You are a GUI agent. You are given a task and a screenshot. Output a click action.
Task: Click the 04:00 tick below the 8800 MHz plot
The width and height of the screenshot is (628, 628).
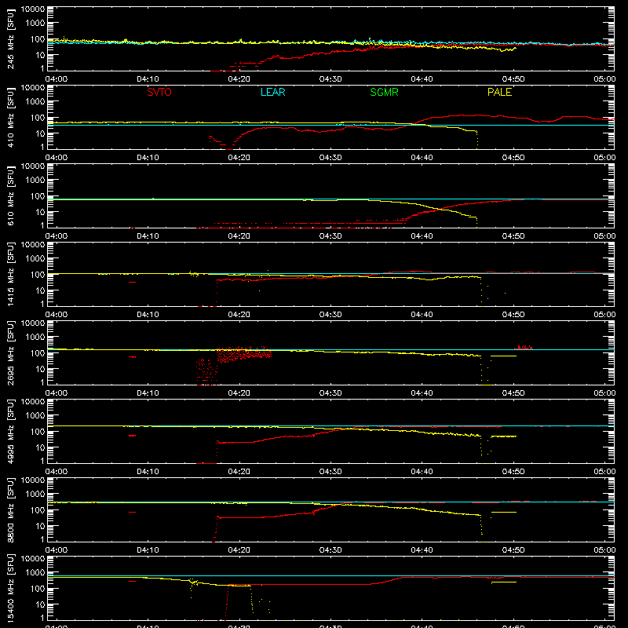(x=57, y=550)
